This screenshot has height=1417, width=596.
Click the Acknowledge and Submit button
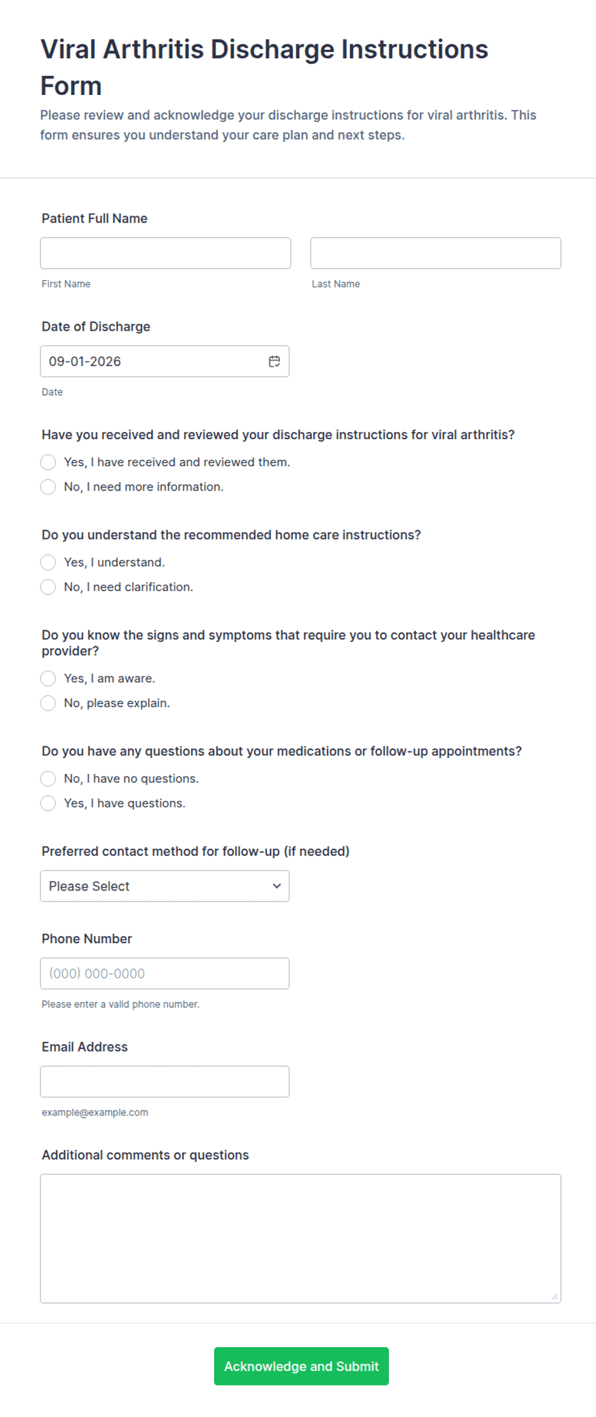pyautogui.click(x=301, y=1366)
